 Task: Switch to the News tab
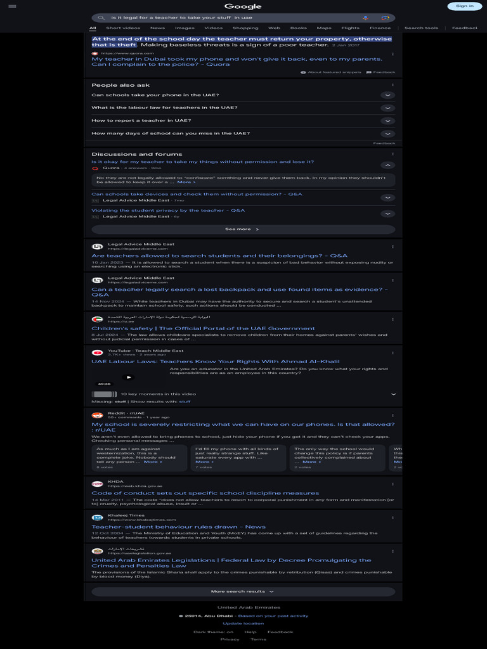click(157, 28)
